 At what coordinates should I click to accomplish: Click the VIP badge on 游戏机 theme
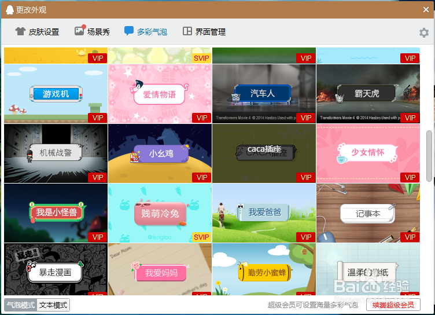[x=98, y=118]
